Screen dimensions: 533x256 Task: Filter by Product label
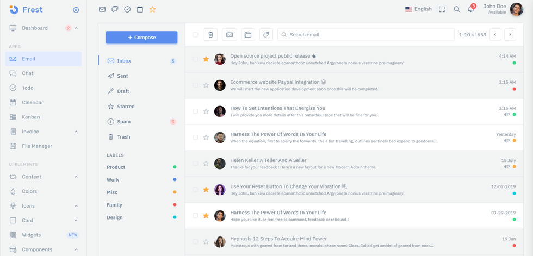pos(141,167)
